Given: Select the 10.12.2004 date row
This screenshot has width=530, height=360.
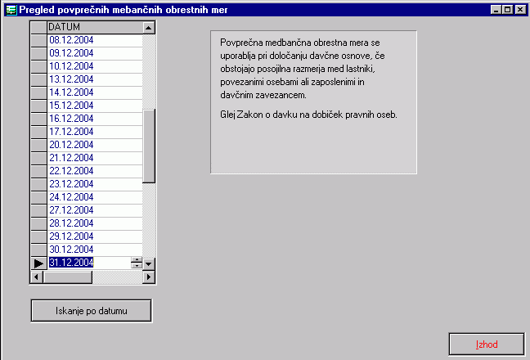Looking at the screenshot, I should tap(95, 66).
